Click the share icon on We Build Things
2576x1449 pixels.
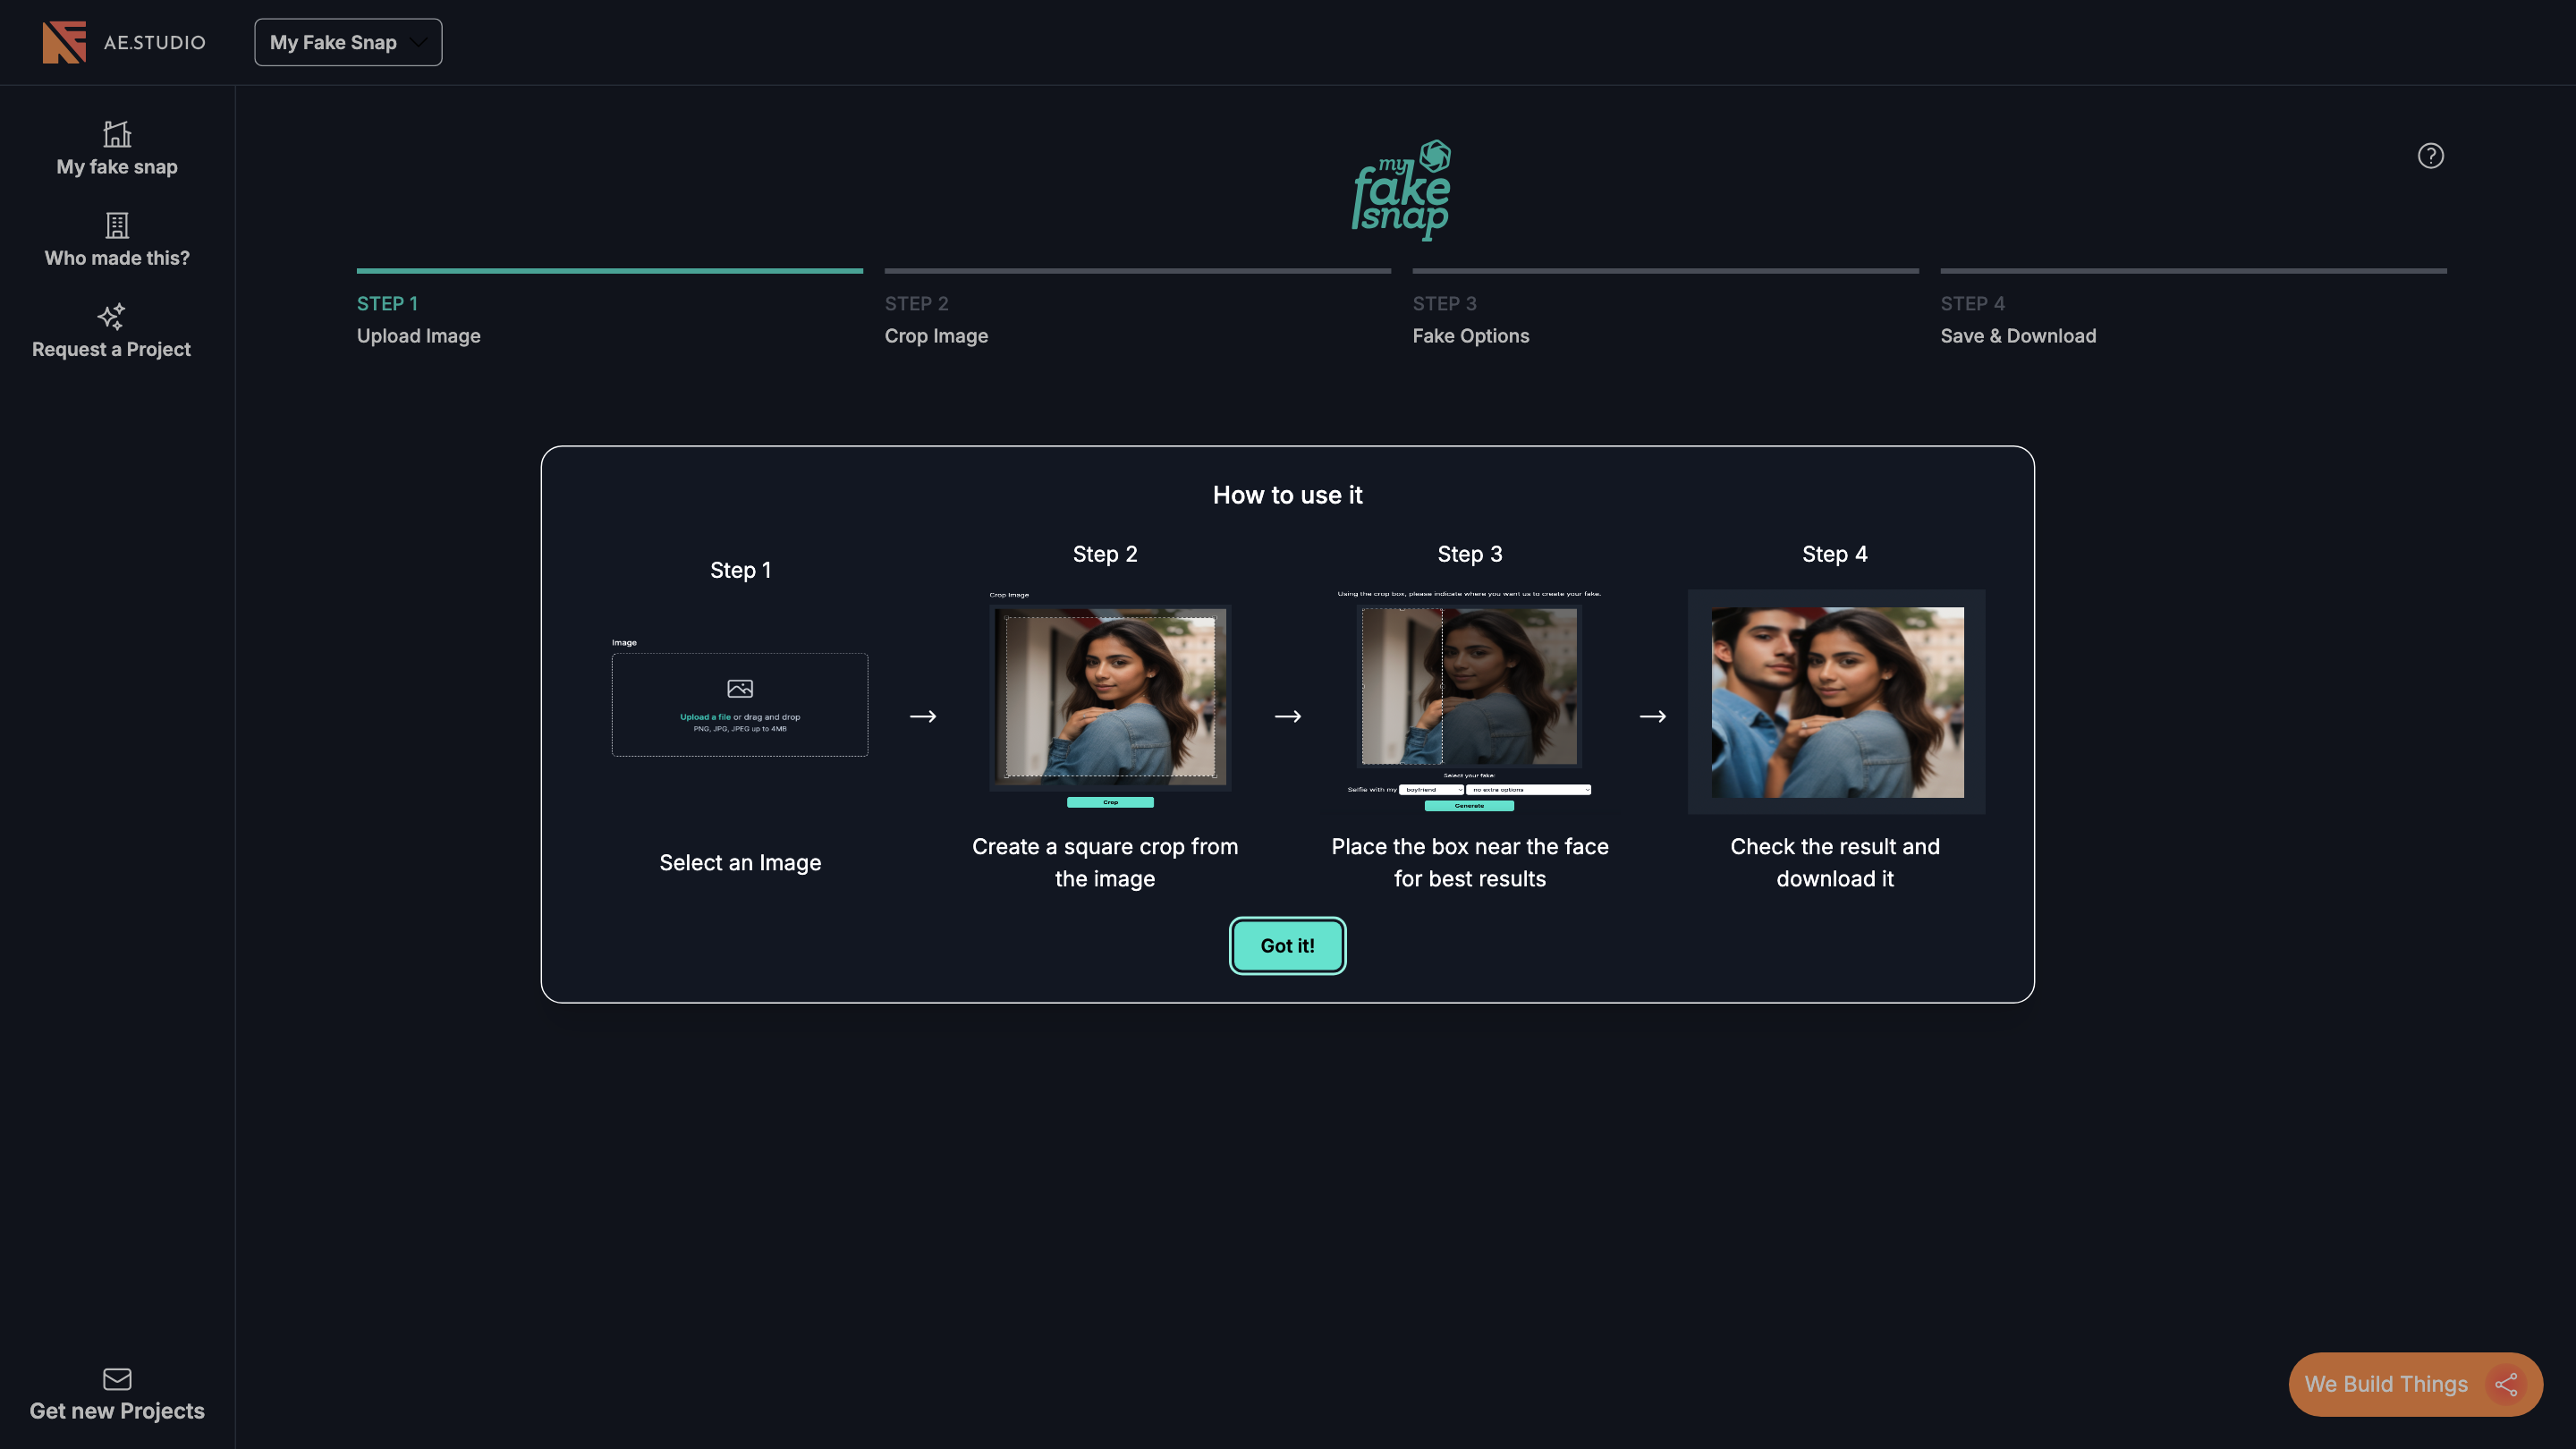click(2505, 1384)
